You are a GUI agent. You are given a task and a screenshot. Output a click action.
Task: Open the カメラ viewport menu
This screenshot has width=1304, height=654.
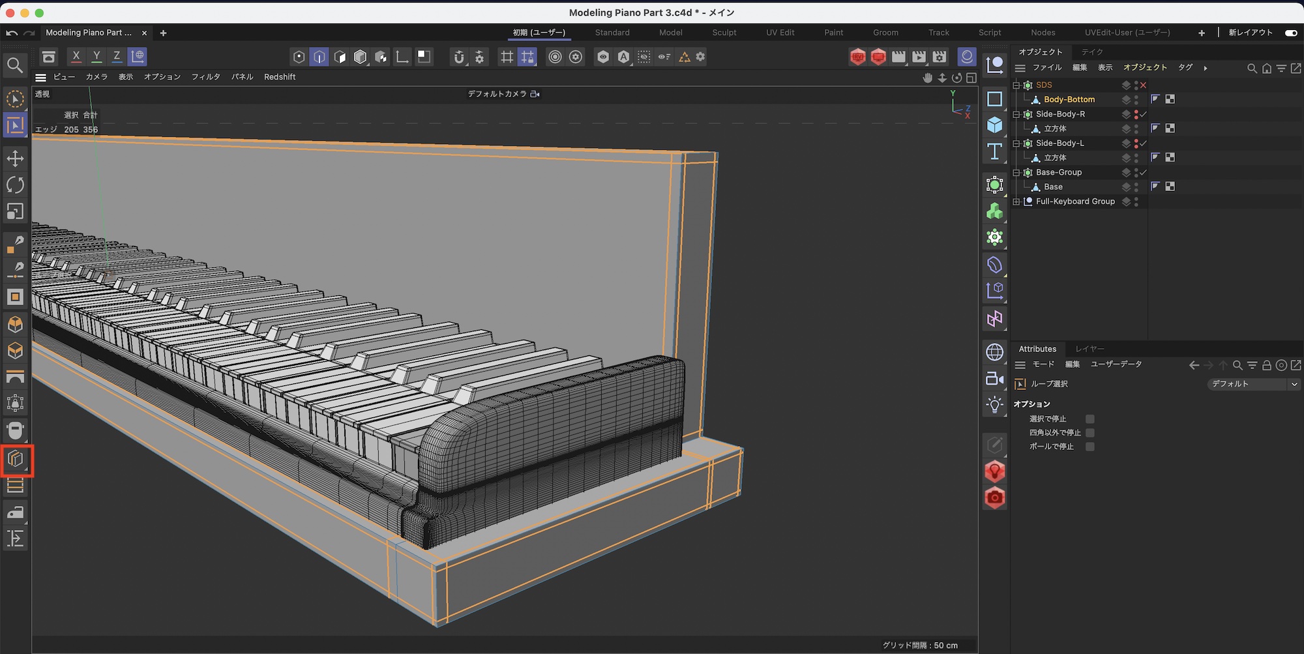[96, 77]
